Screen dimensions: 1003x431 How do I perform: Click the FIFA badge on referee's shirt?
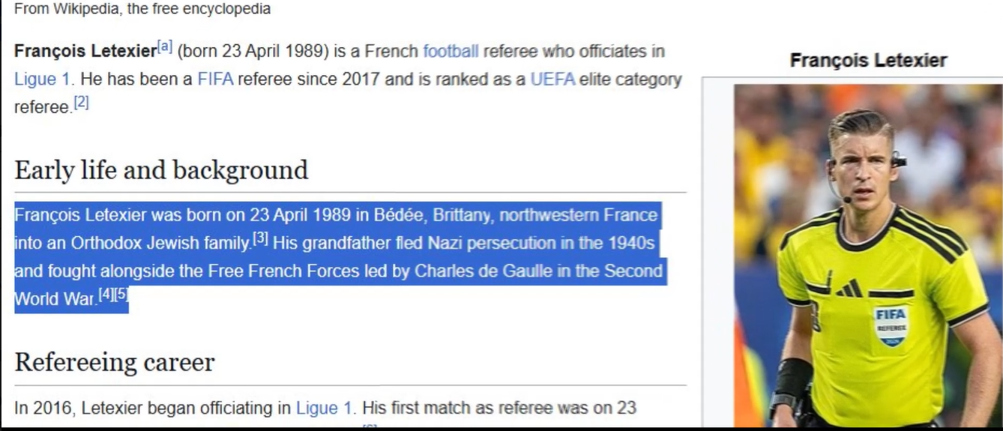[x=891, y=325]
